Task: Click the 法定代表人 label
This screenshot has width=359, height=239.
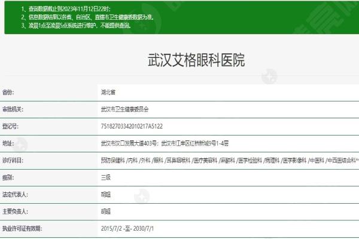Action: click(x=15, y=195)
